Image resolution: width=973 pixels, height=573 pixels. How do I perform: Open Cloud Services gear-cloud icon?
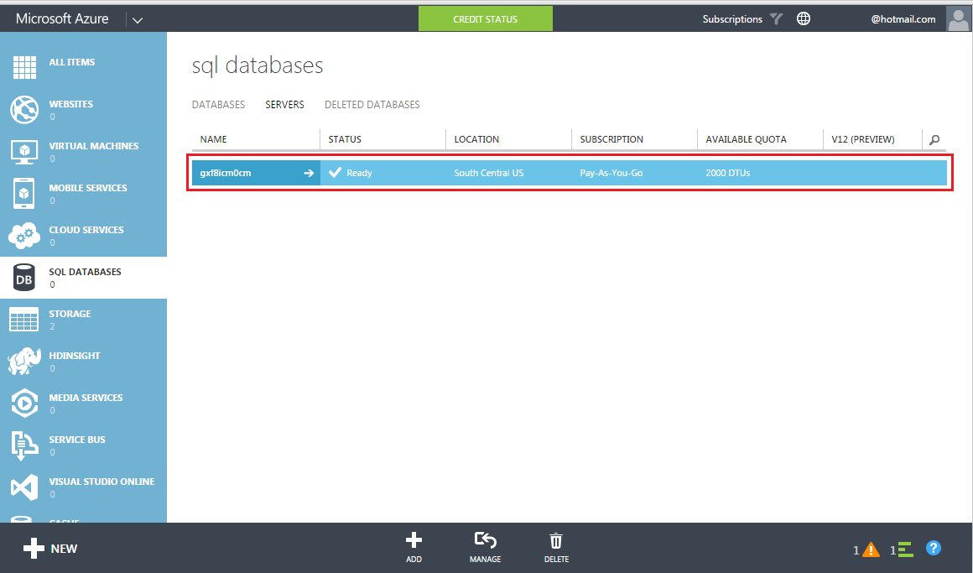click(x=24, y=235)
